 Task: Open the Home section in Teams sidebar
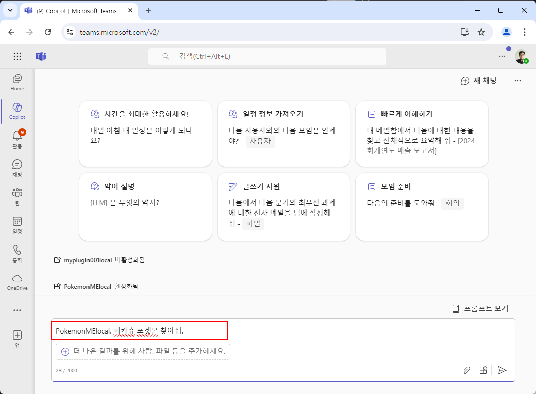[x=17, y=83]
